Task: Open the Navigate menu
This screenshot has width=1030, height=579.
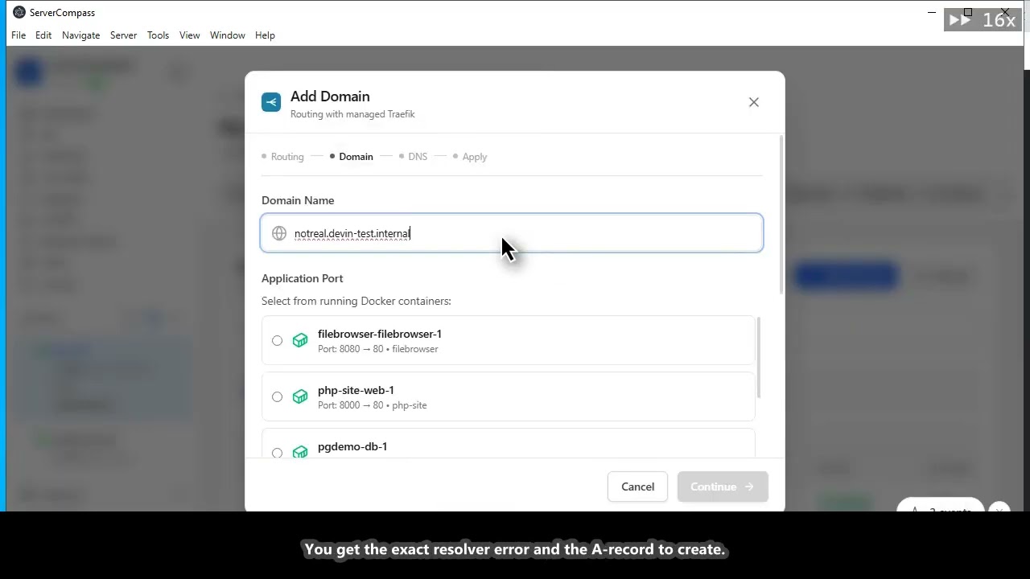Action: pos(81,35)
